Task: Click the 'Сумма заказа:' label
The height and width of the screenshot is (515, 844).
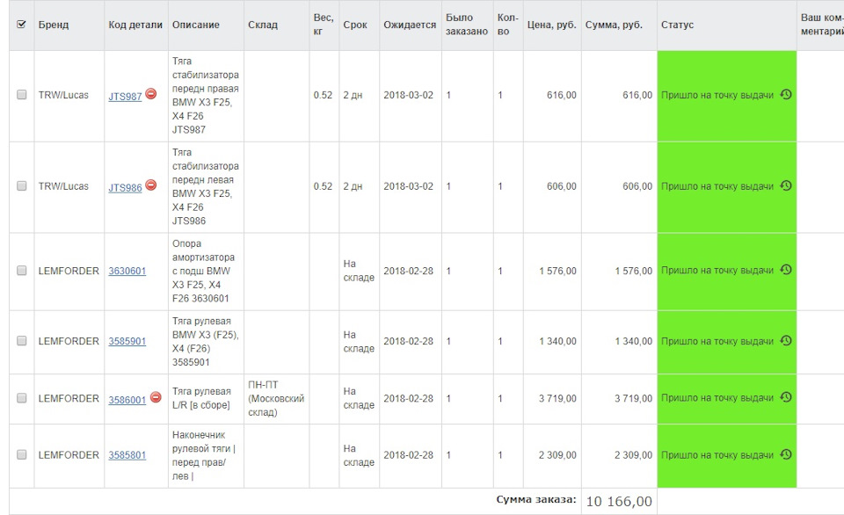Action: pyautogui.click(x=536, y=499)
